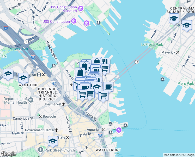195x157 pixels.
Task: Select the WATERFRONT neighborhood label
Action: click(108, 150)
